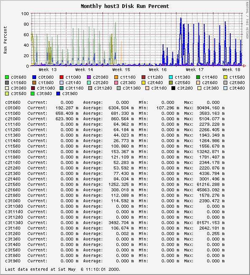
Task: Click the 'Week 13' x-axis label
Action: point(47,70)
